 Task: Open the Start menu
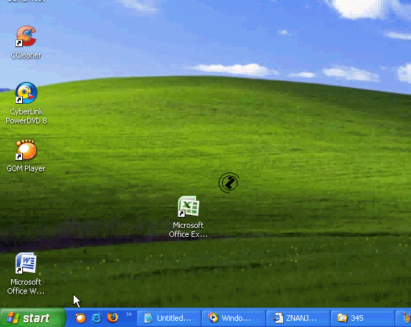33,318
